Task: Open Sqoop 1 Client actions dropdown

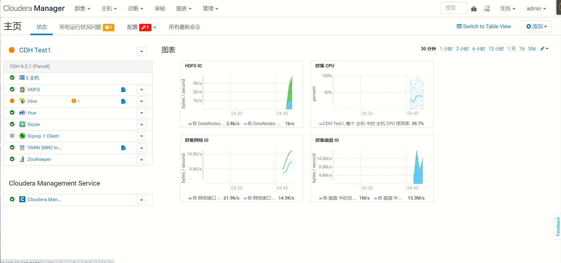Action: click(142, 136)
